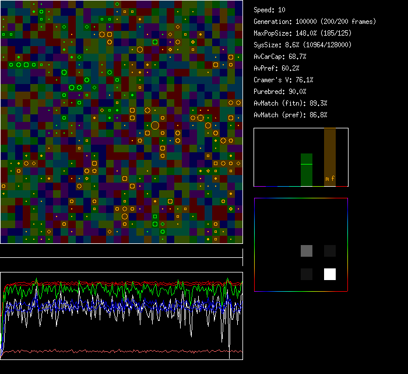Click the green bar in the histogram
The image size is (408, 374).
pos(307,170)
